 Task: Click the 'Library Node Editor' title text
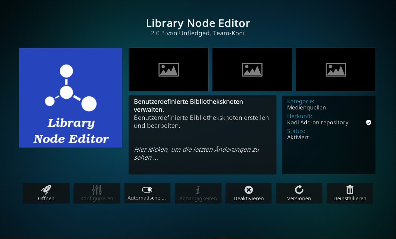click(198, 24)
